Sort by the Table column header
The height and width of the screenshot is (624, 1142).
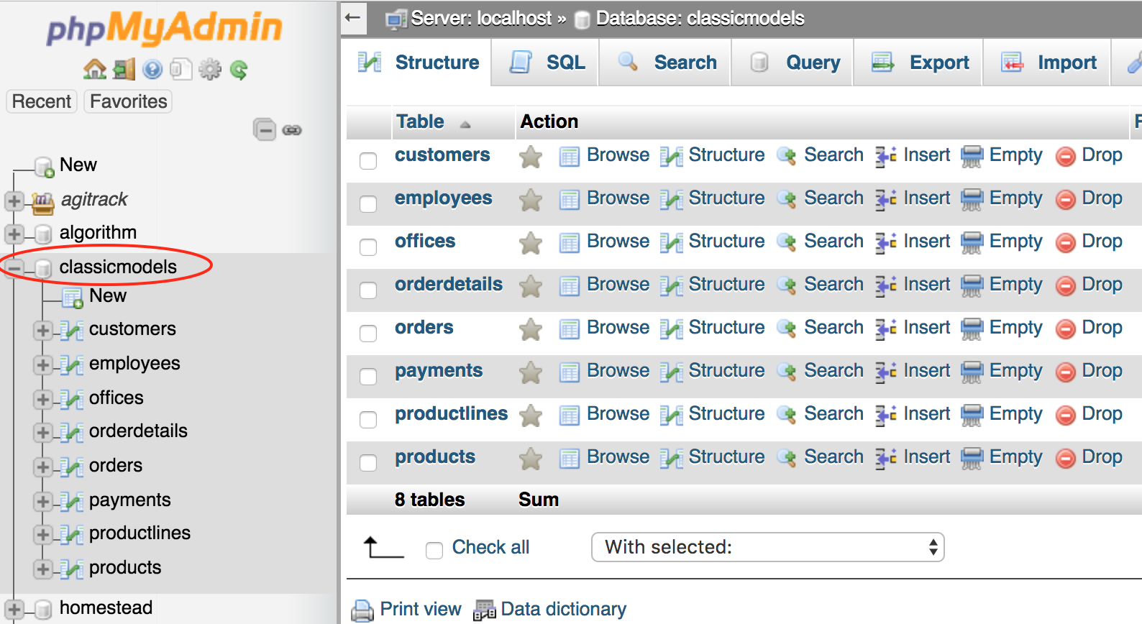(421, 121)
